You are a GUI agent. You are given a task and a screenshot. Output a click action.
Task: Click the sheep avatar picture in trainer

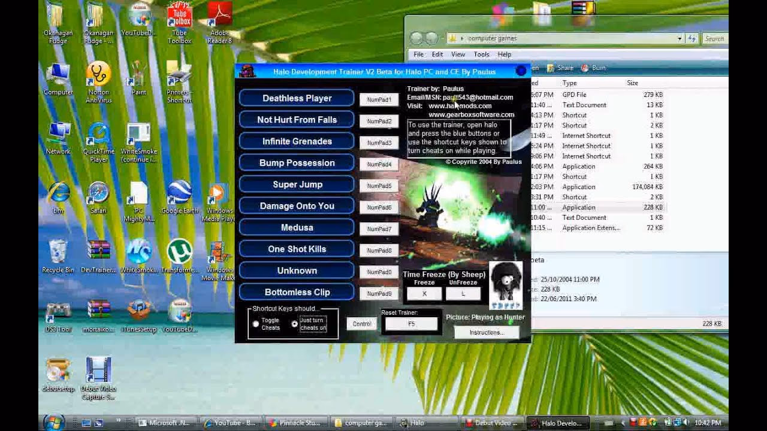(506, 285)
